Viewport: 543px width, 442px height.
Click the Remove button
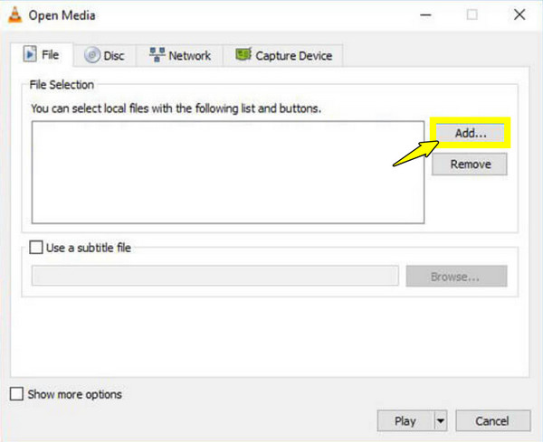tap(470, 164)
